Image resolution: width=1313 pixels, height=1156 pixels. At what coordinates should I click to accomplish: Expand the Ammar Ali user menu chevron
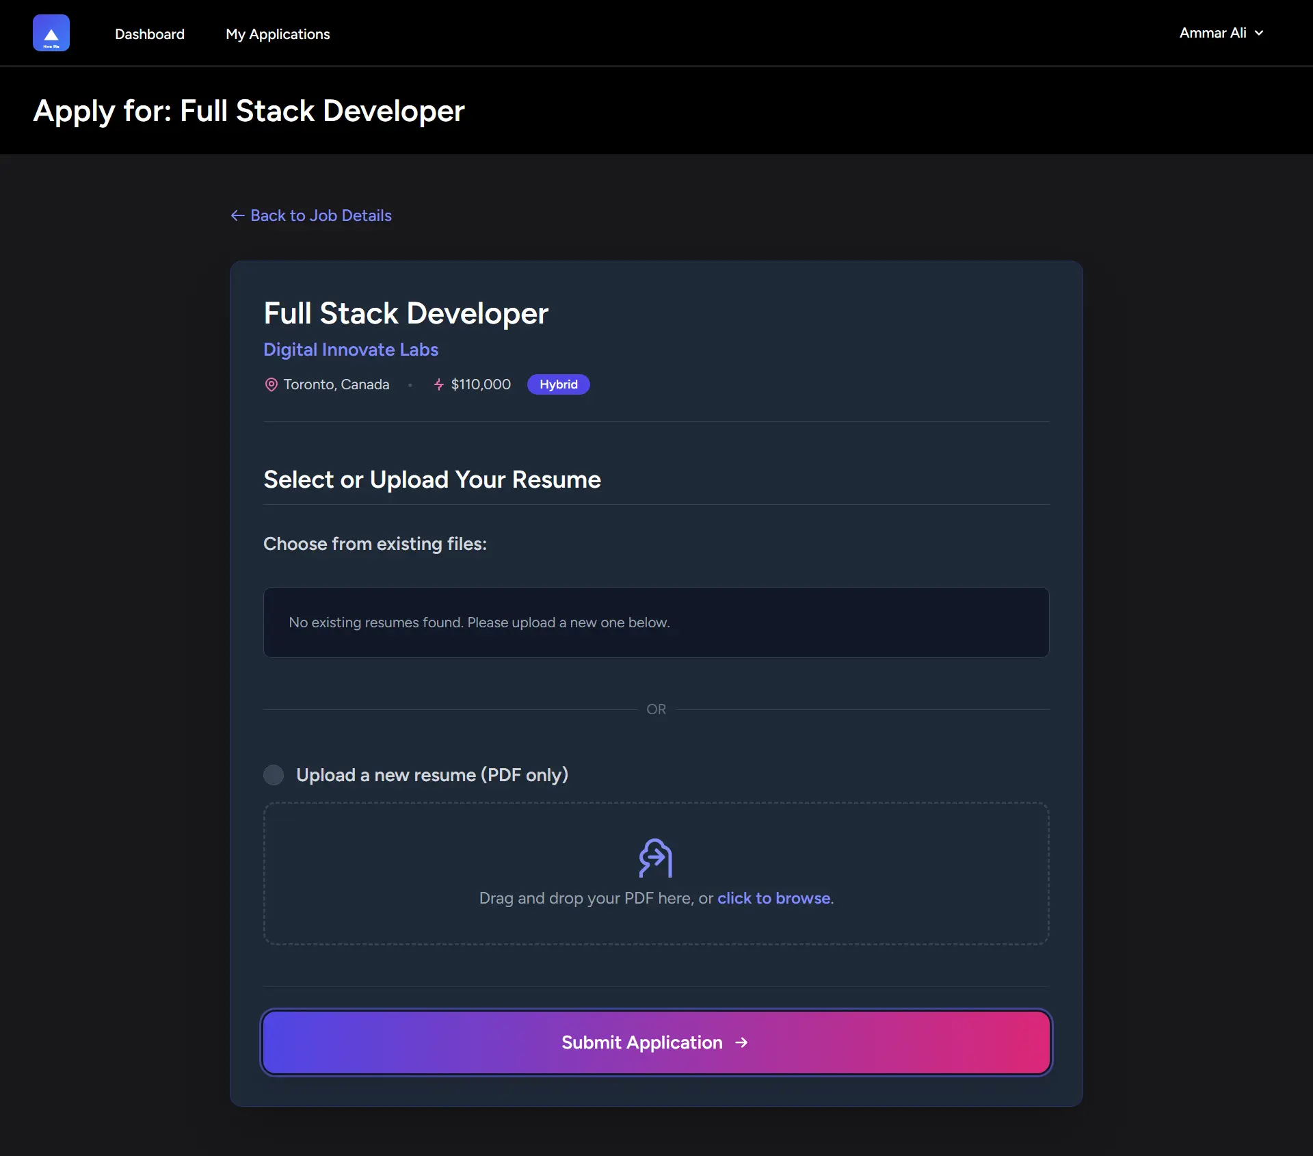point(1259,33)
